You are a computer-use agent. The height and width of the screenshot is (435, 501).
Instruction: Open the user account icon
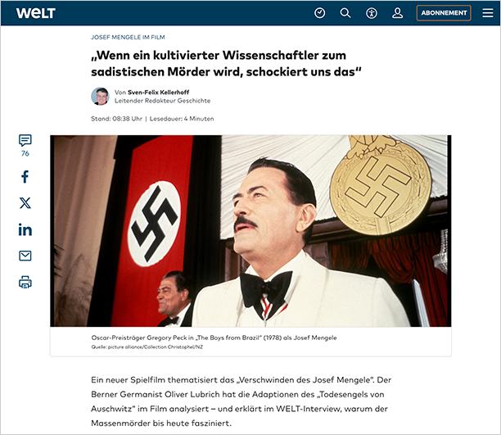click(398, 13)
